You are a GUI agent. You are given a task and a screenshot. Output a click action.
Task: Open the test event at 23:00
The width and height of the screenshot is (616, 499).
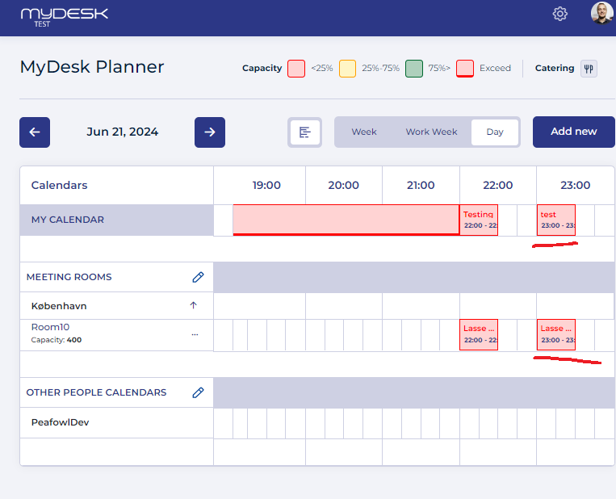click(x=556, y=220)
